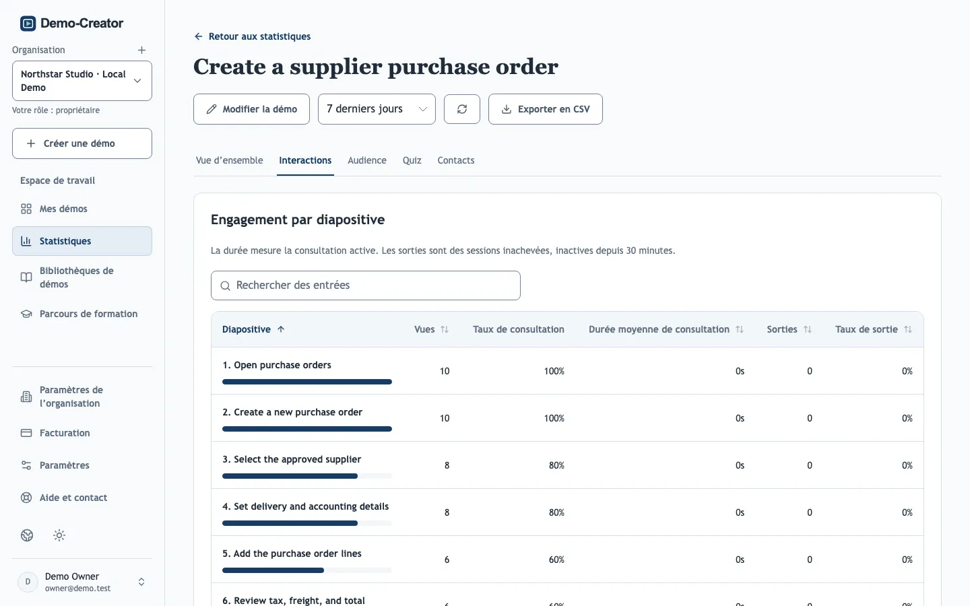The width and height of the screenshot is (970, 606).
Task: Switch to the Quiz tab
Action: point(412,160)
